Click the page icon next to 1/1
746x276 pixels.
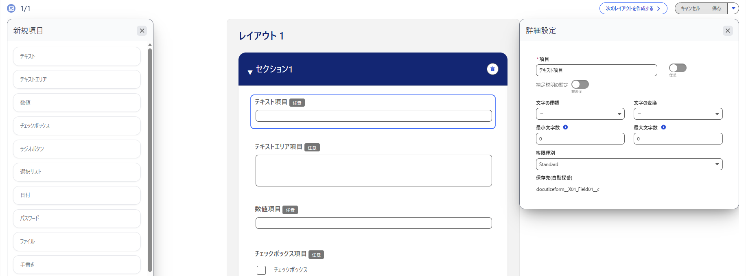pyautogui.click(x=11, y=8)
